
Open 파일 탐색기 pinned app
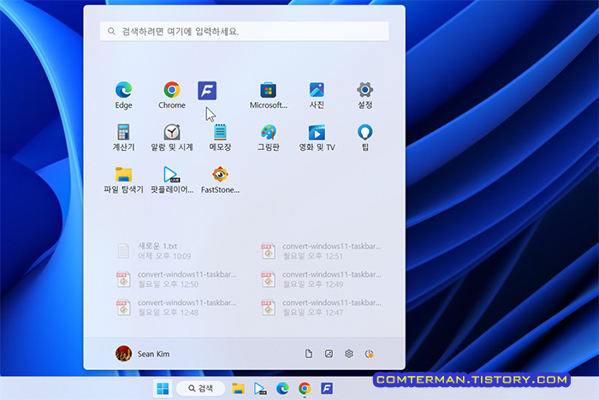123,180
